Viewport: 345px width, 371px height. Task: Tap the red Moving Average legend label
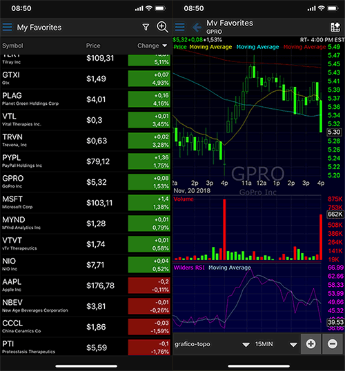304,47
